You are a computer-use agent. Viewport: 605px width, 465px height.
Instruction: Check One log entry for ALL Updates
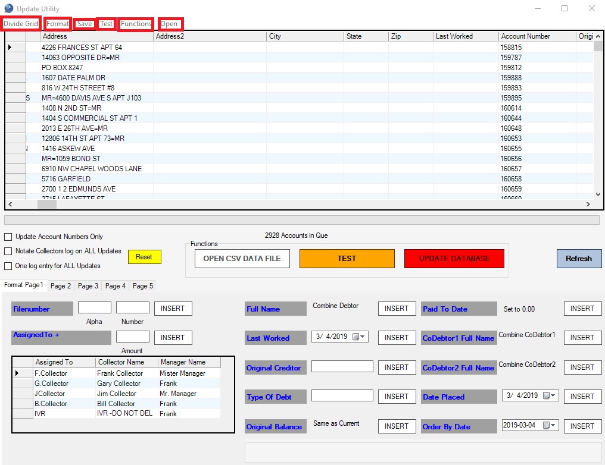click(8, 266)
